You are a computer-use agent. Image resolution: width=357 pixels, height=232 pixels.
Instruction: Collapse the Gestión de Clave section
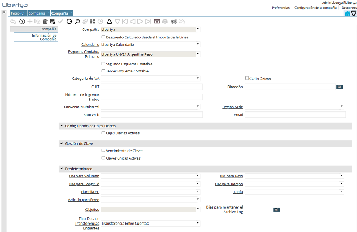pyautogui.click(x=61, y=143)
